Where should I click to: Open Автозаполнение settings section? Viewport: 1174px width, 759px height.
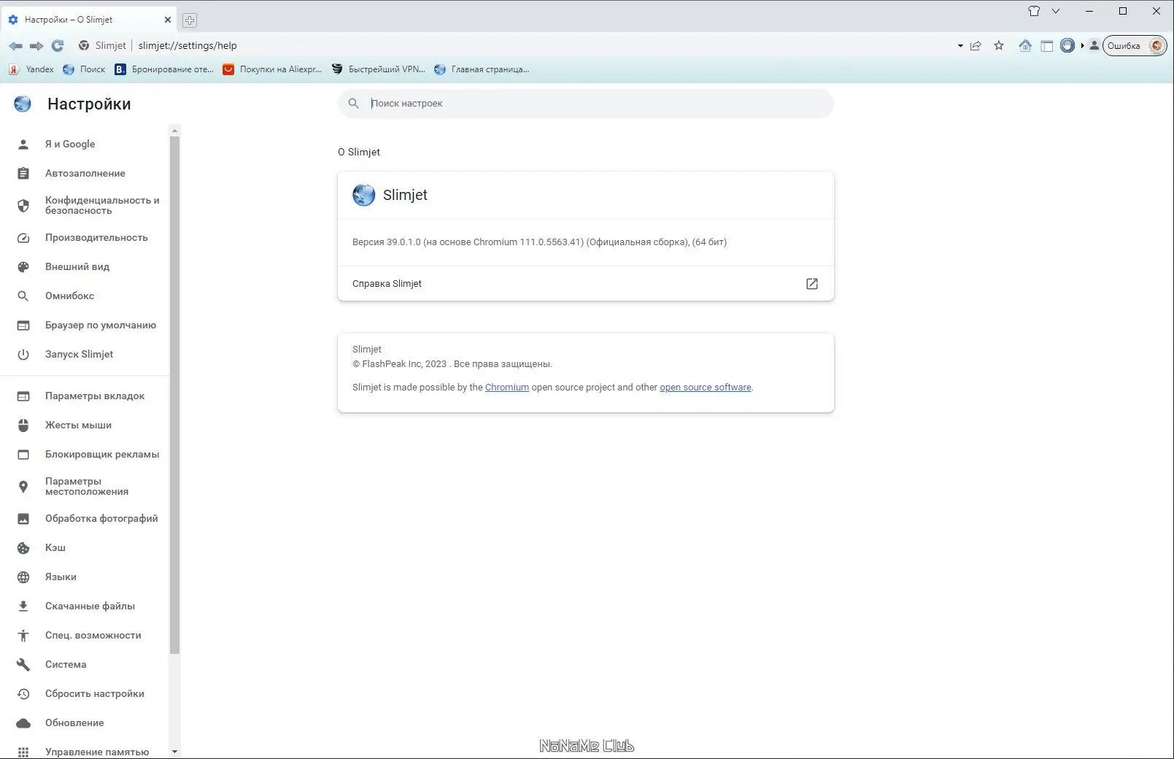coord(85,174)
